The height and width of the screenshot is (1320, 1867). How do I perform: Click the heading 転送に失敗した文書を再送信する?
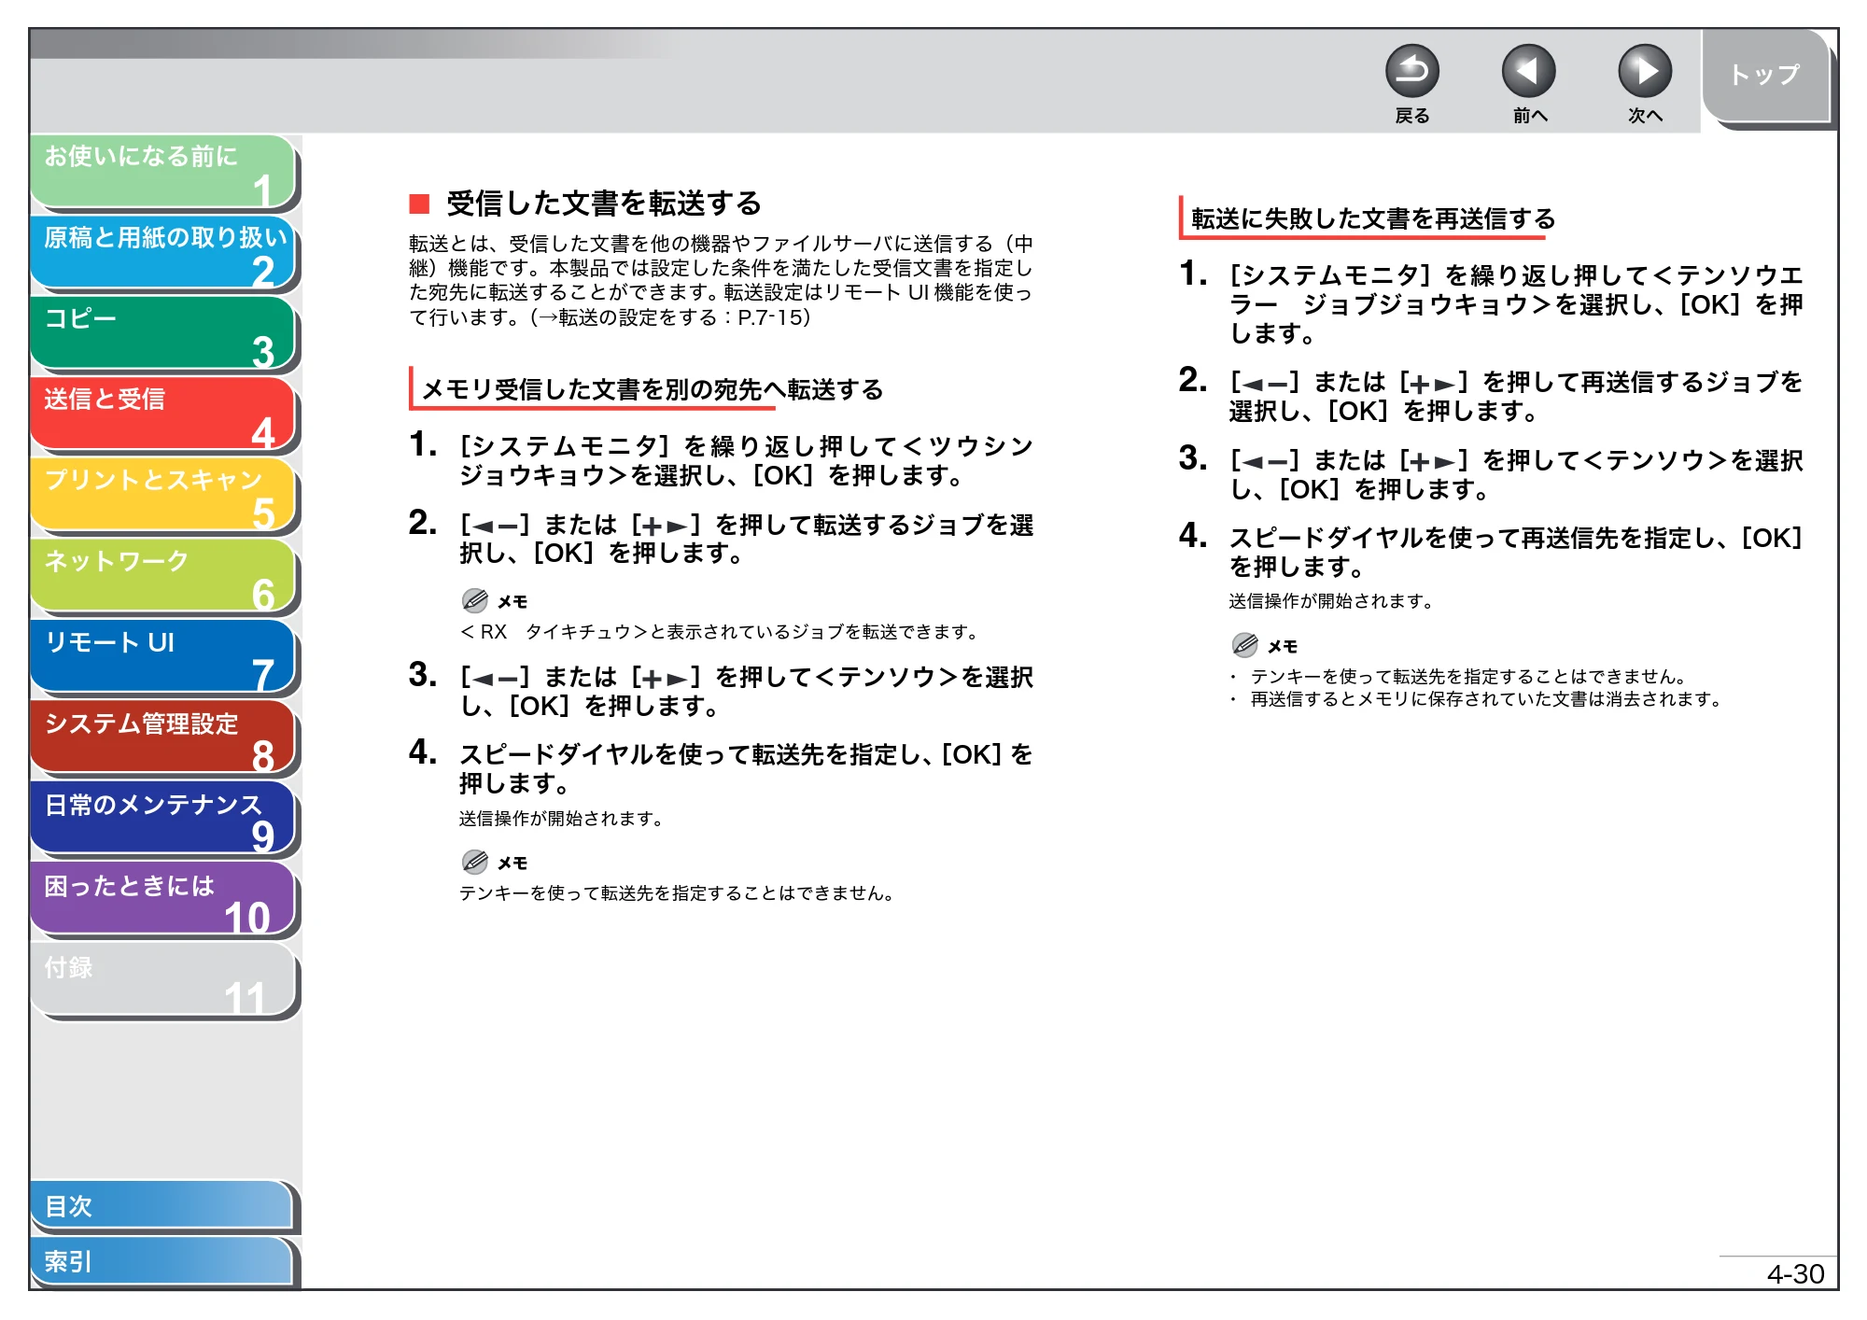pos(1373,218)
